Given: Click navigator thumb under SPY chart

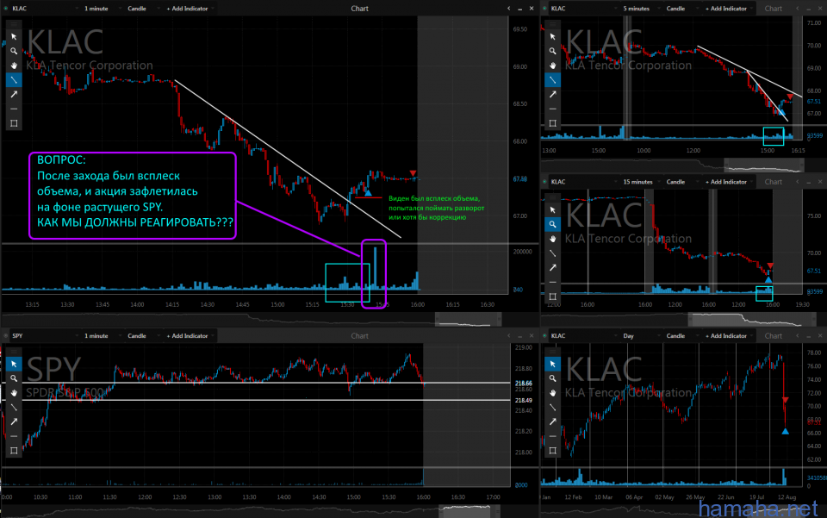Looking at the screenshot, I should click(x=468, y=511).
